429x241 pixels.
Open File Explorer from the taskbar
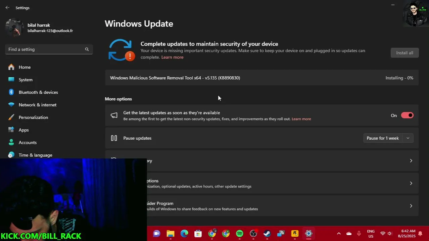171,234
